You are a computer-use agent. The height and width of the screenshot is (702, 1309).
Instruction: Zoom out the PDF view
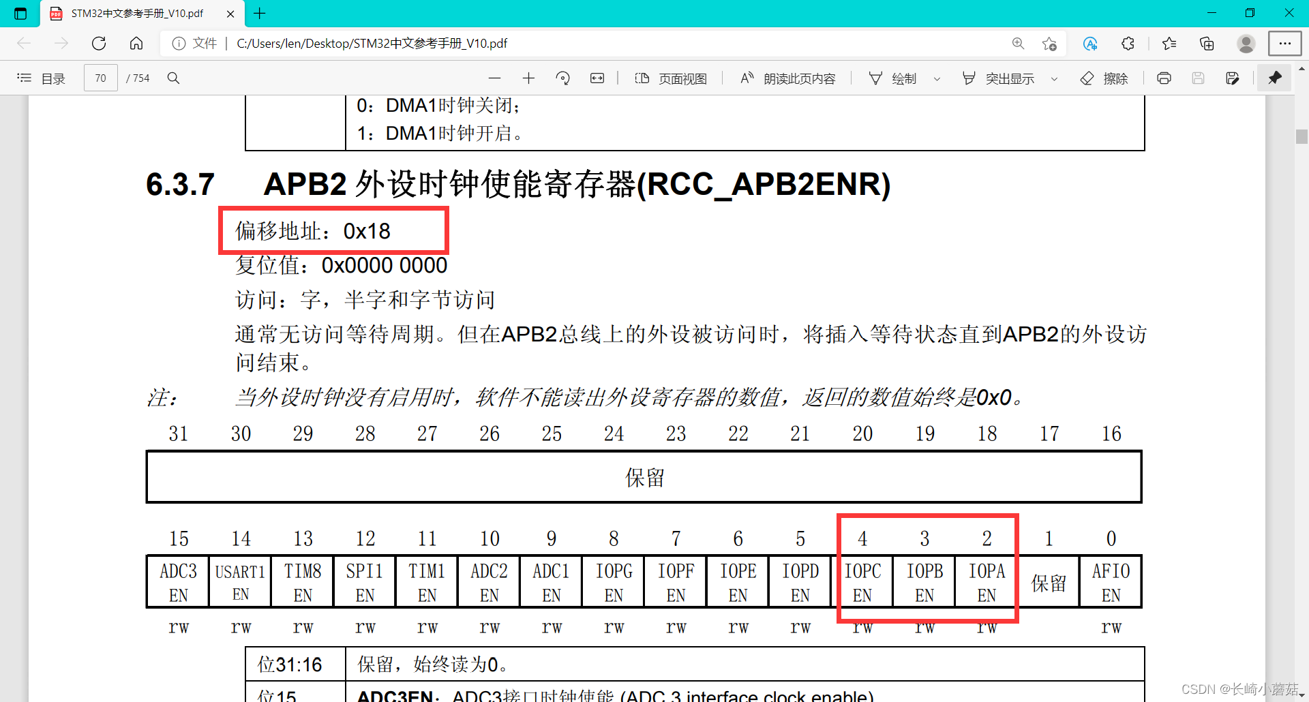(495, 78)
